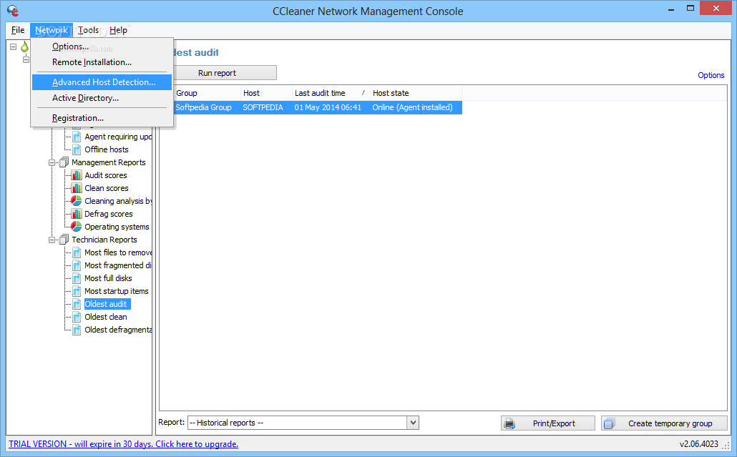737x457 pixels.
Task: Collapse the root tree node
Action: 13,46
